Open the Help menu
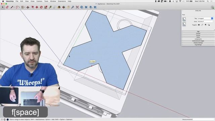215x121 pixels. pyautogui.click(x=70, y=1)
